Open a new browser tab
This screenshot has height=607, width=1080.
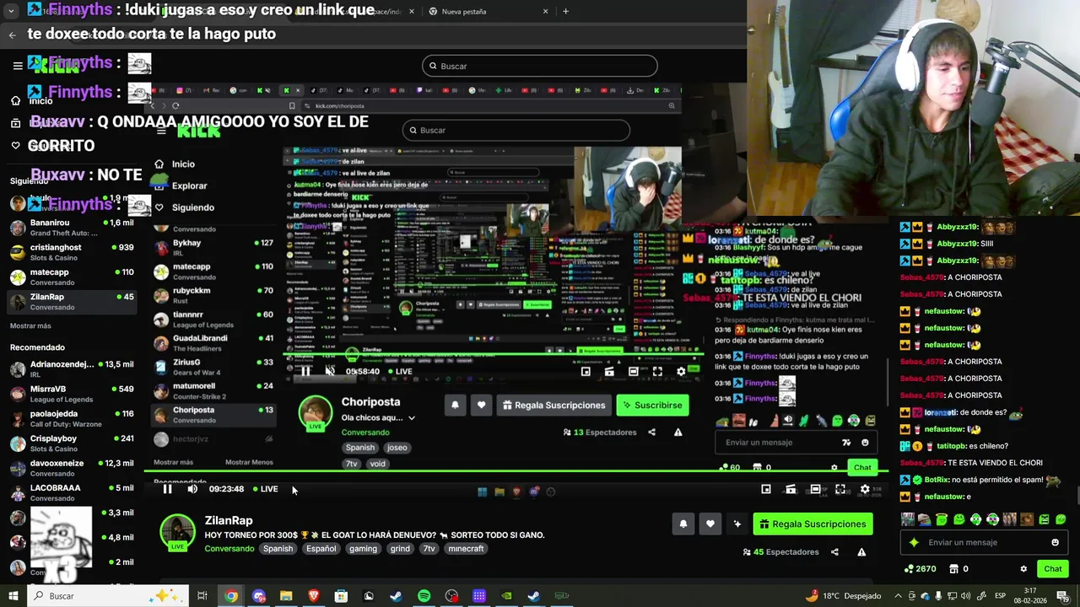tap(565, 12)
